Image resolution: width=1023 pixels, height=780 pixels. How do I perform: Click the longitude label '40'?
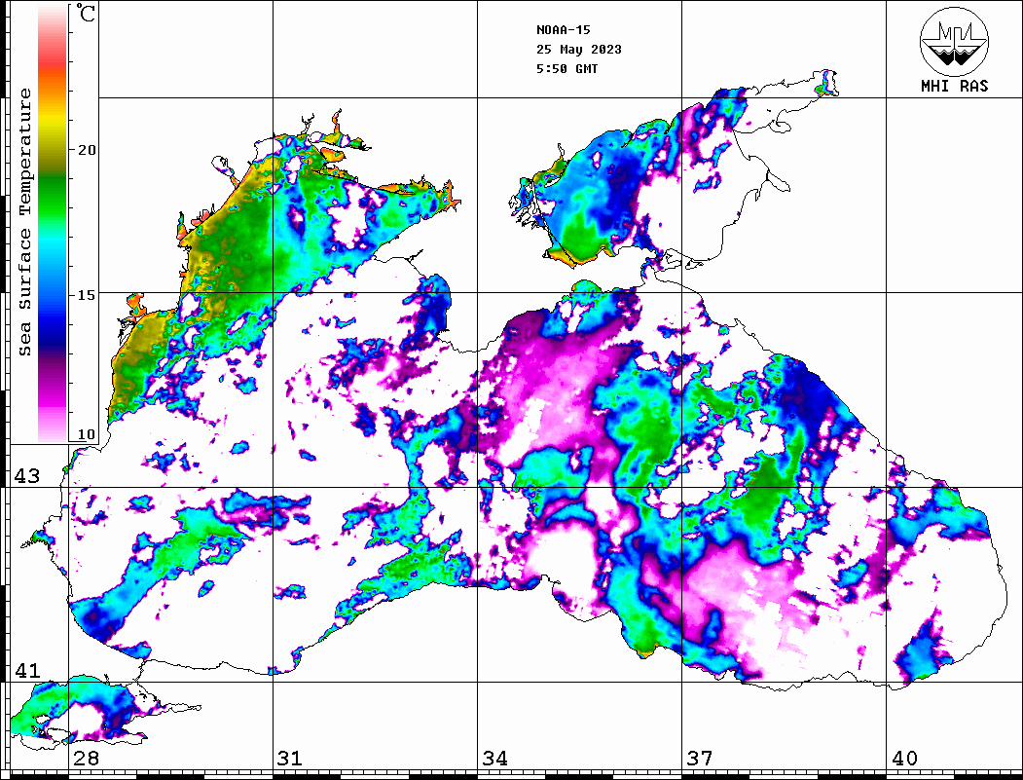[904, 758]
